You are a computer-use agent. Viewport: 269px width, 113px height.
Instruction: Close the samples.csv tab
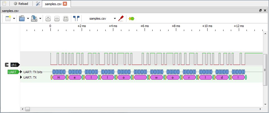65,4
